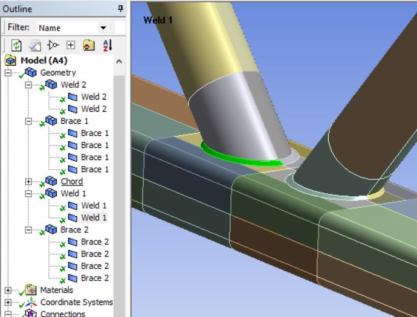Click the Weld 1 annotation label in viewport
The height and width of the screenshot is (317, 417).
pos(158,20)
